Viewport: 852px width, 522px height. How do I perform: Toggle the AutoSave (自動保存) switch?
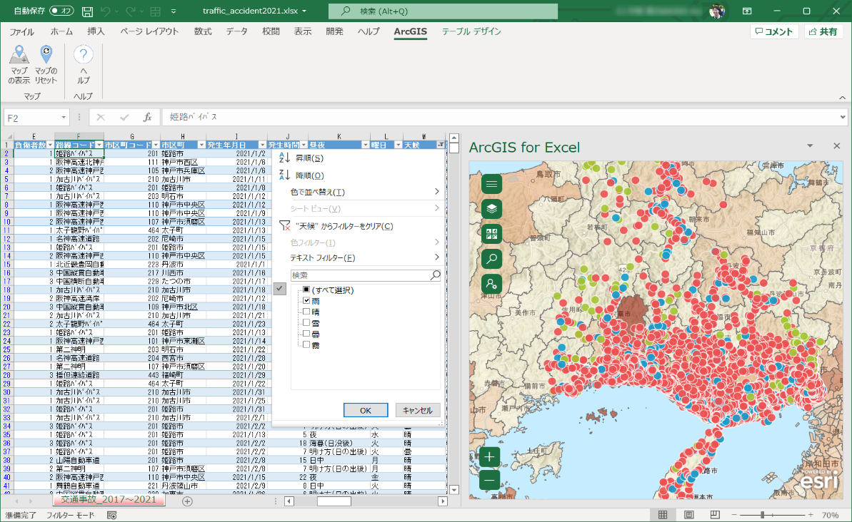pos(61,11)
